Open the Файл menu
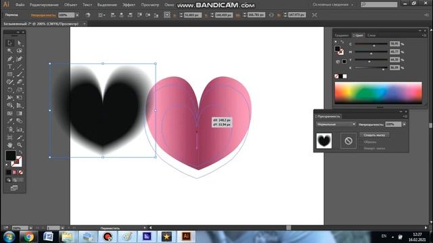The width and height of the screenshot is (433, 243). pyautogui.click(x=20, y=5)
